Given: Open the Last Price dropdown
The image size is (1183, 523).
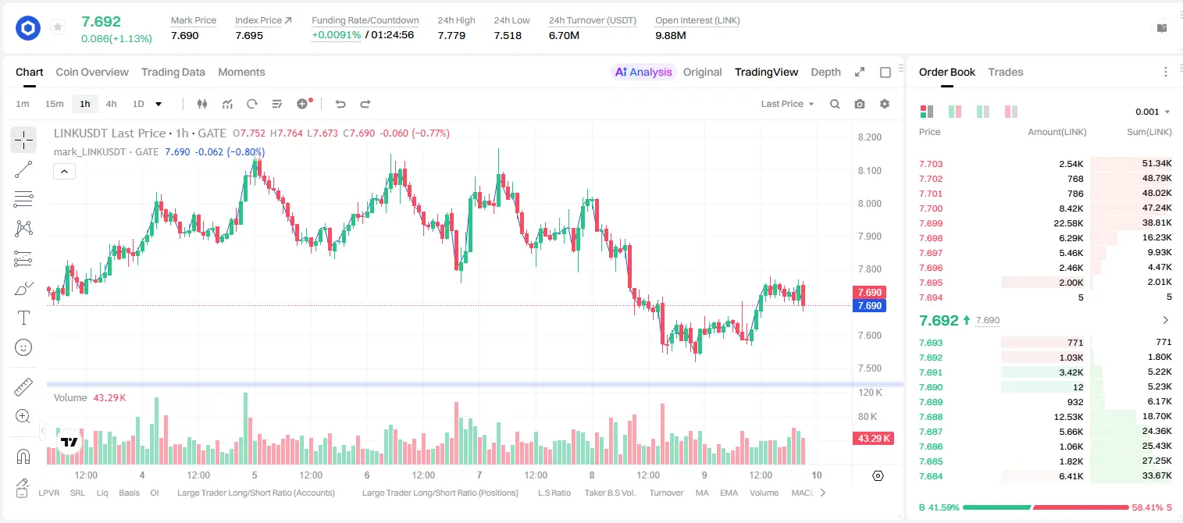Looking at the screenshot, I should point(787,104).
